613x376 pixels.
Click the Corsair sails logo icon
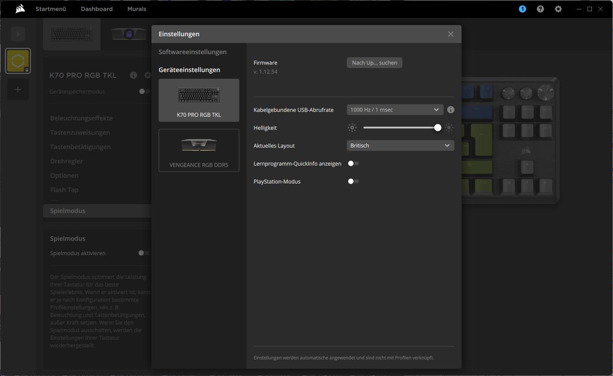[20, 9]
